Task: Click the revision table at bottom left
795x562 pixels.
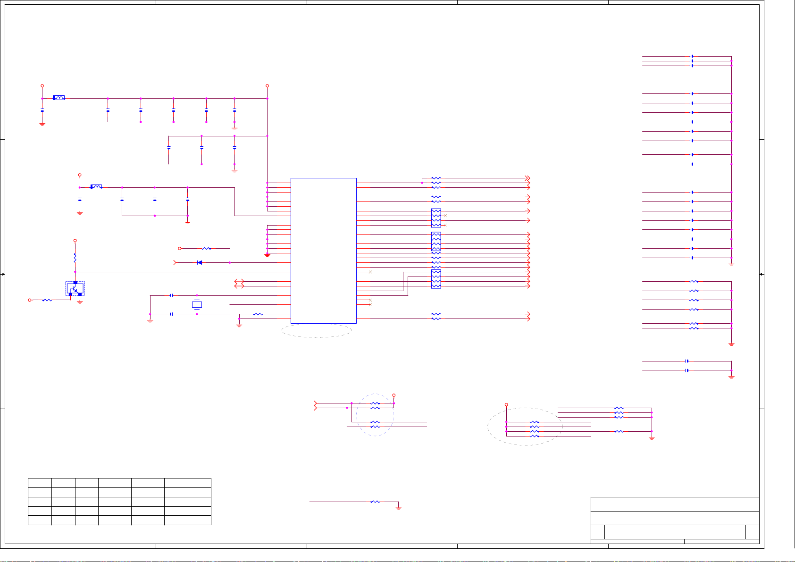Action: tap(119, 501)
